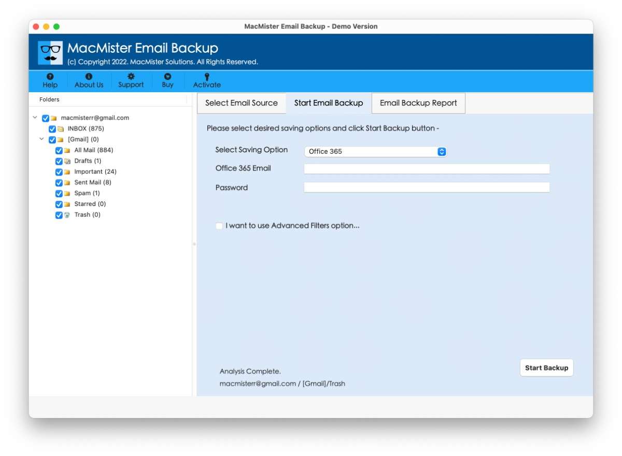
Task: Click the 'Analysis Complete.' status text
Action: pyautogui.click(x=250, y=372)
